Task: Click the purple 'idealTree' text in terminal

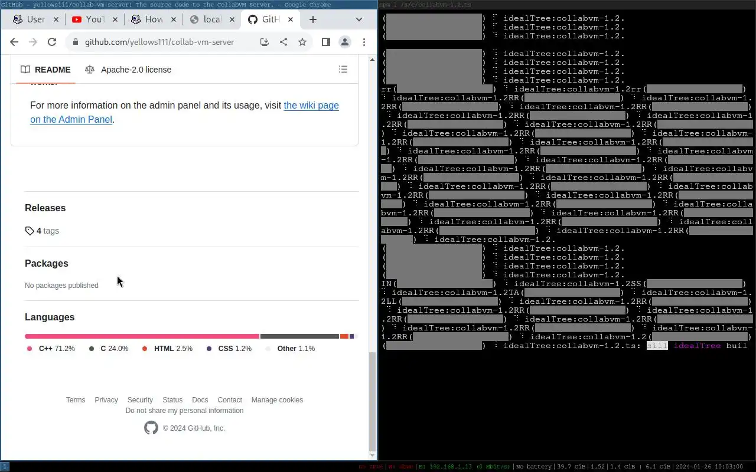Action: pyautogui.click(x=697, y=346)
